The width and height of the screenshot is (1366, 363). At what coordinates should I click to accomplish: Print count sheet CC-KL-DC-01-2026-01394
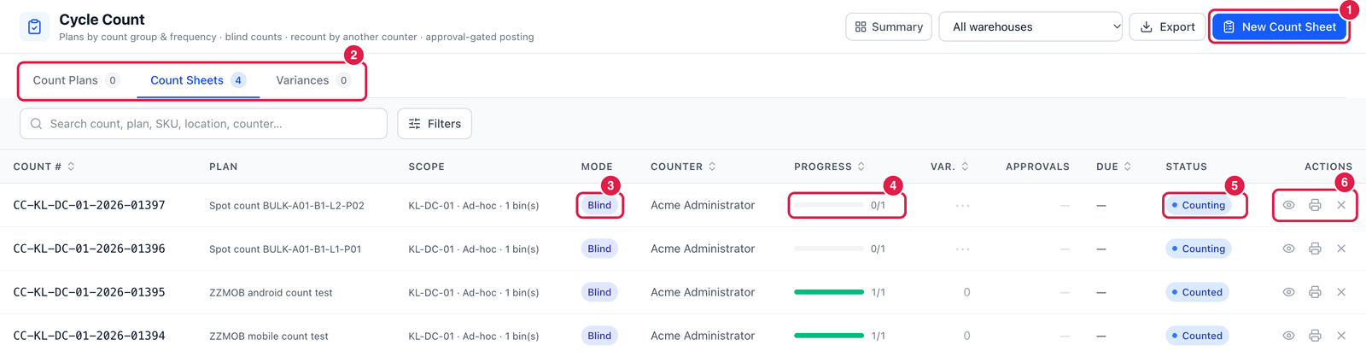(x=1315, y=336)
